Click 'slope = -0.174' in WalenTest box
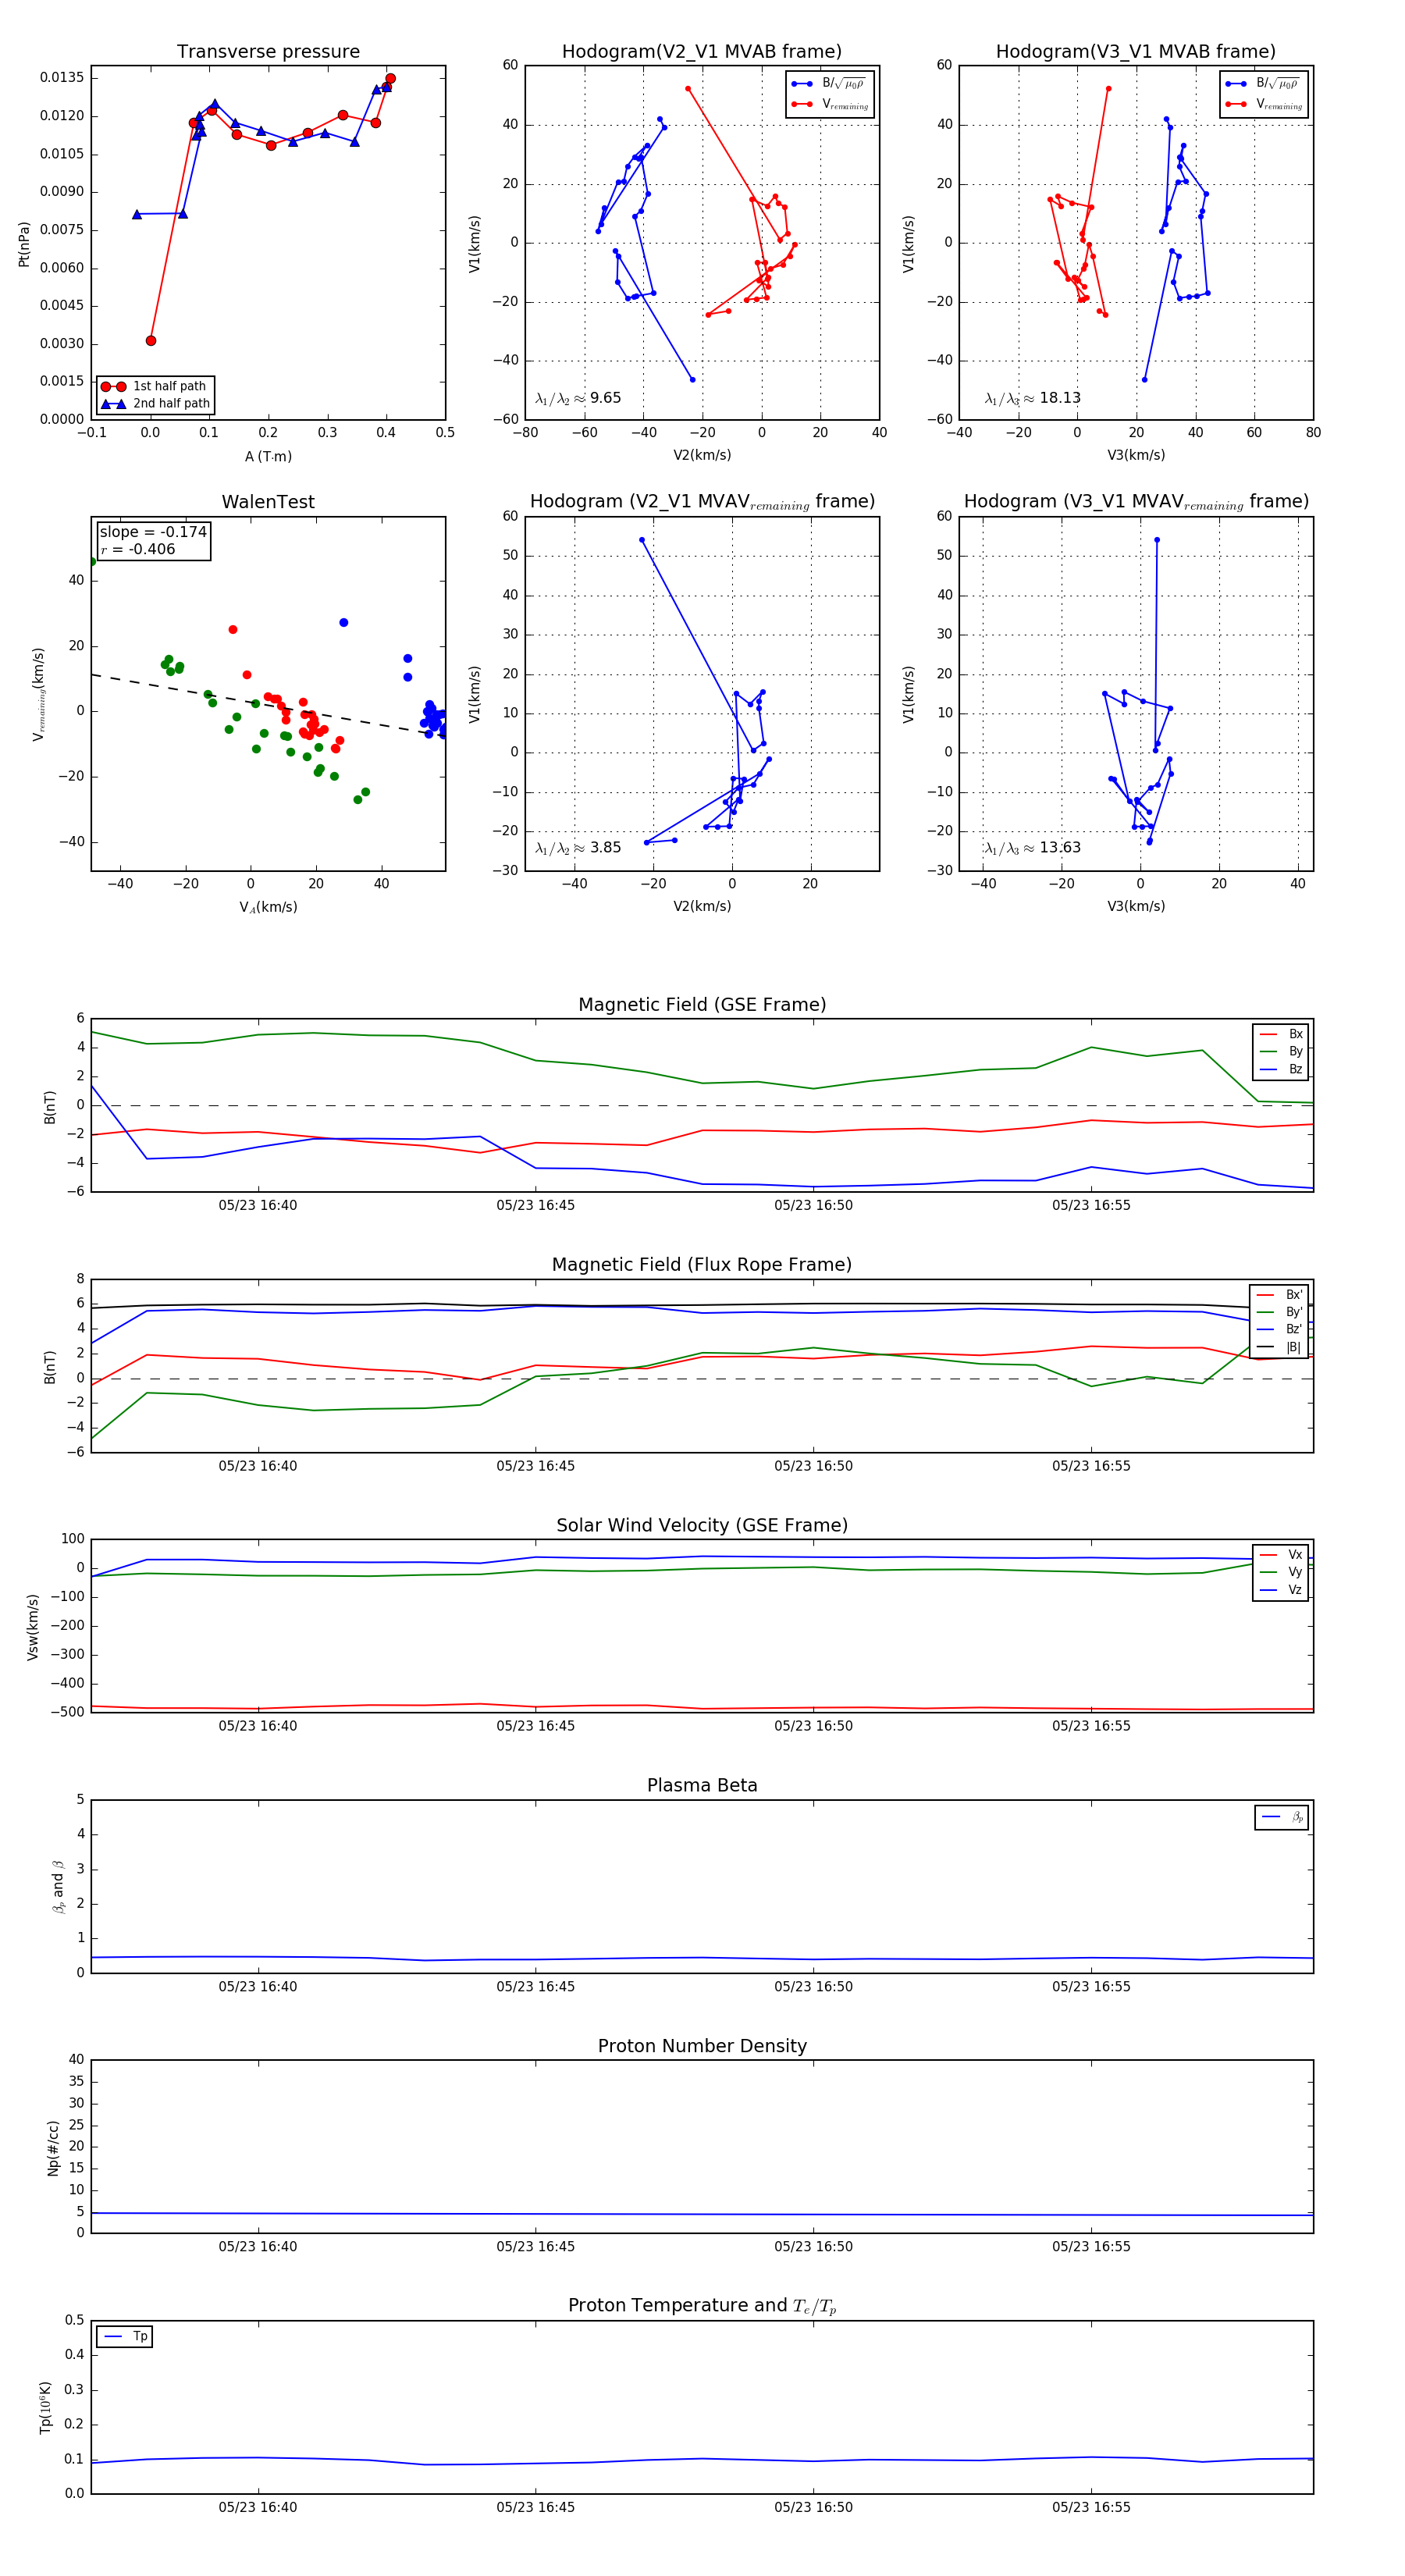Image resolution: width=1405 pixels, height=2576 pixels. click(153, 532)
